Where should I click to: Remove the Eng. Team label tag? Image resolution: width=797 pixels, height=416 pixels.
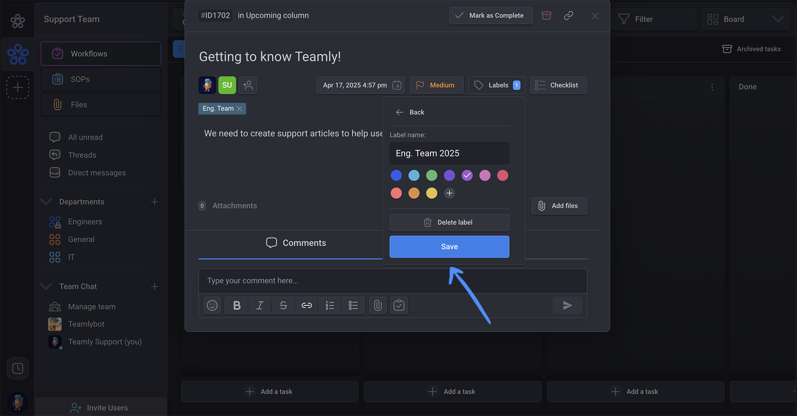239,109
